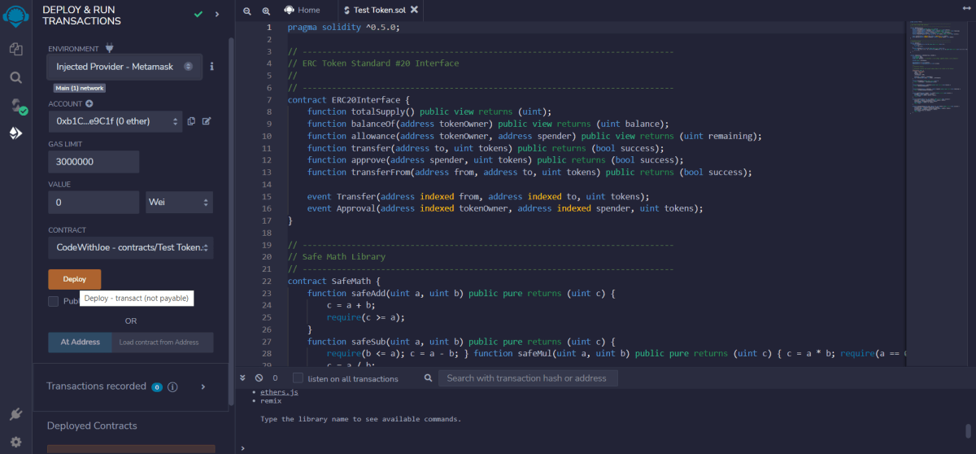Open the Settings gear icon

click(15, 442)
